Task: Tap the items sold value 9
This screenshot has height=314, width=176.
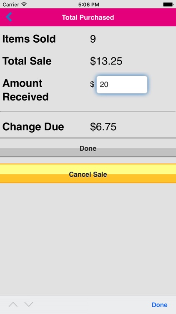Action: [93, 39]
